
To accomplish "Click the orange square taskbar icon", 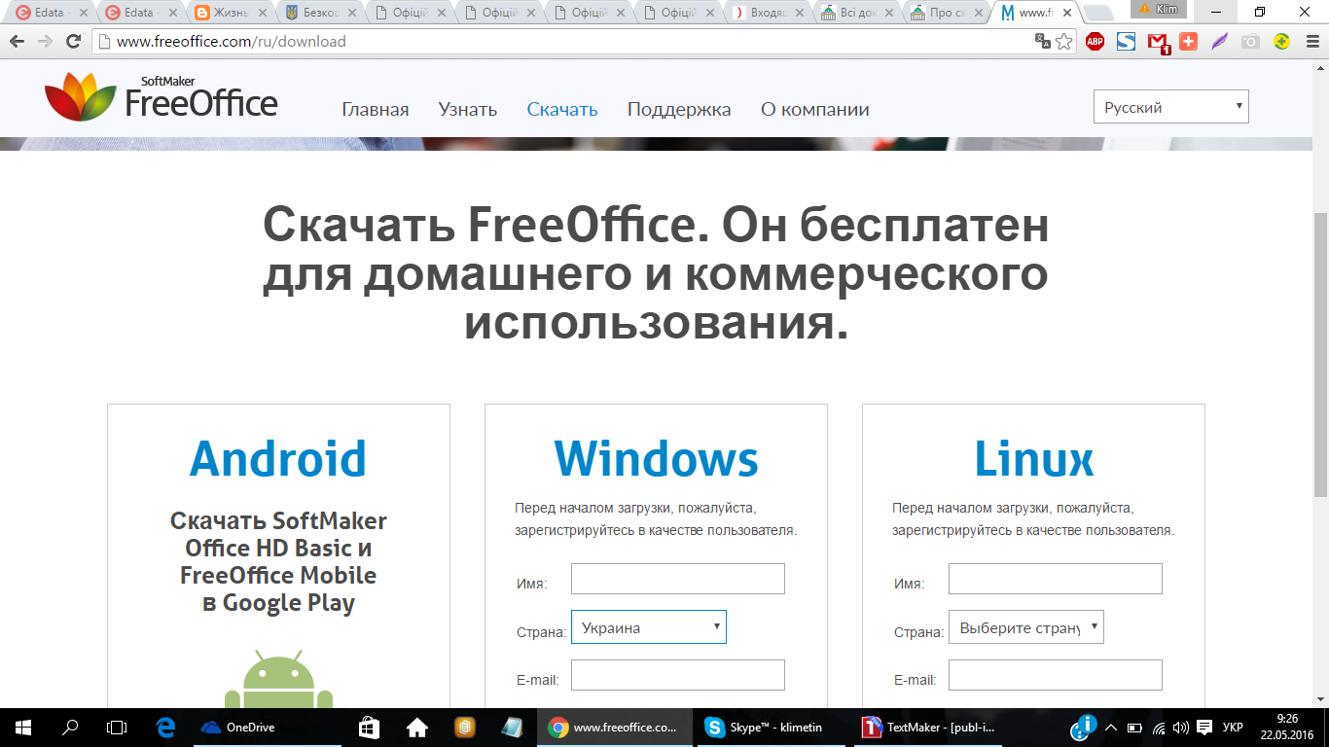I will [464, 727].
